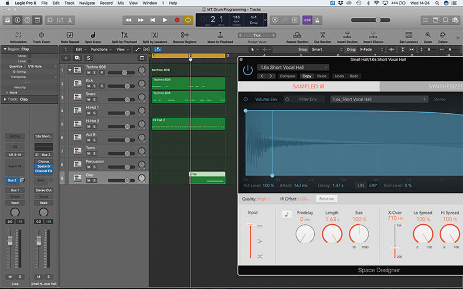The image size is (463, 289).
Task: Expand the Track: Clap inspector triangle
Action: coord(5,99)
